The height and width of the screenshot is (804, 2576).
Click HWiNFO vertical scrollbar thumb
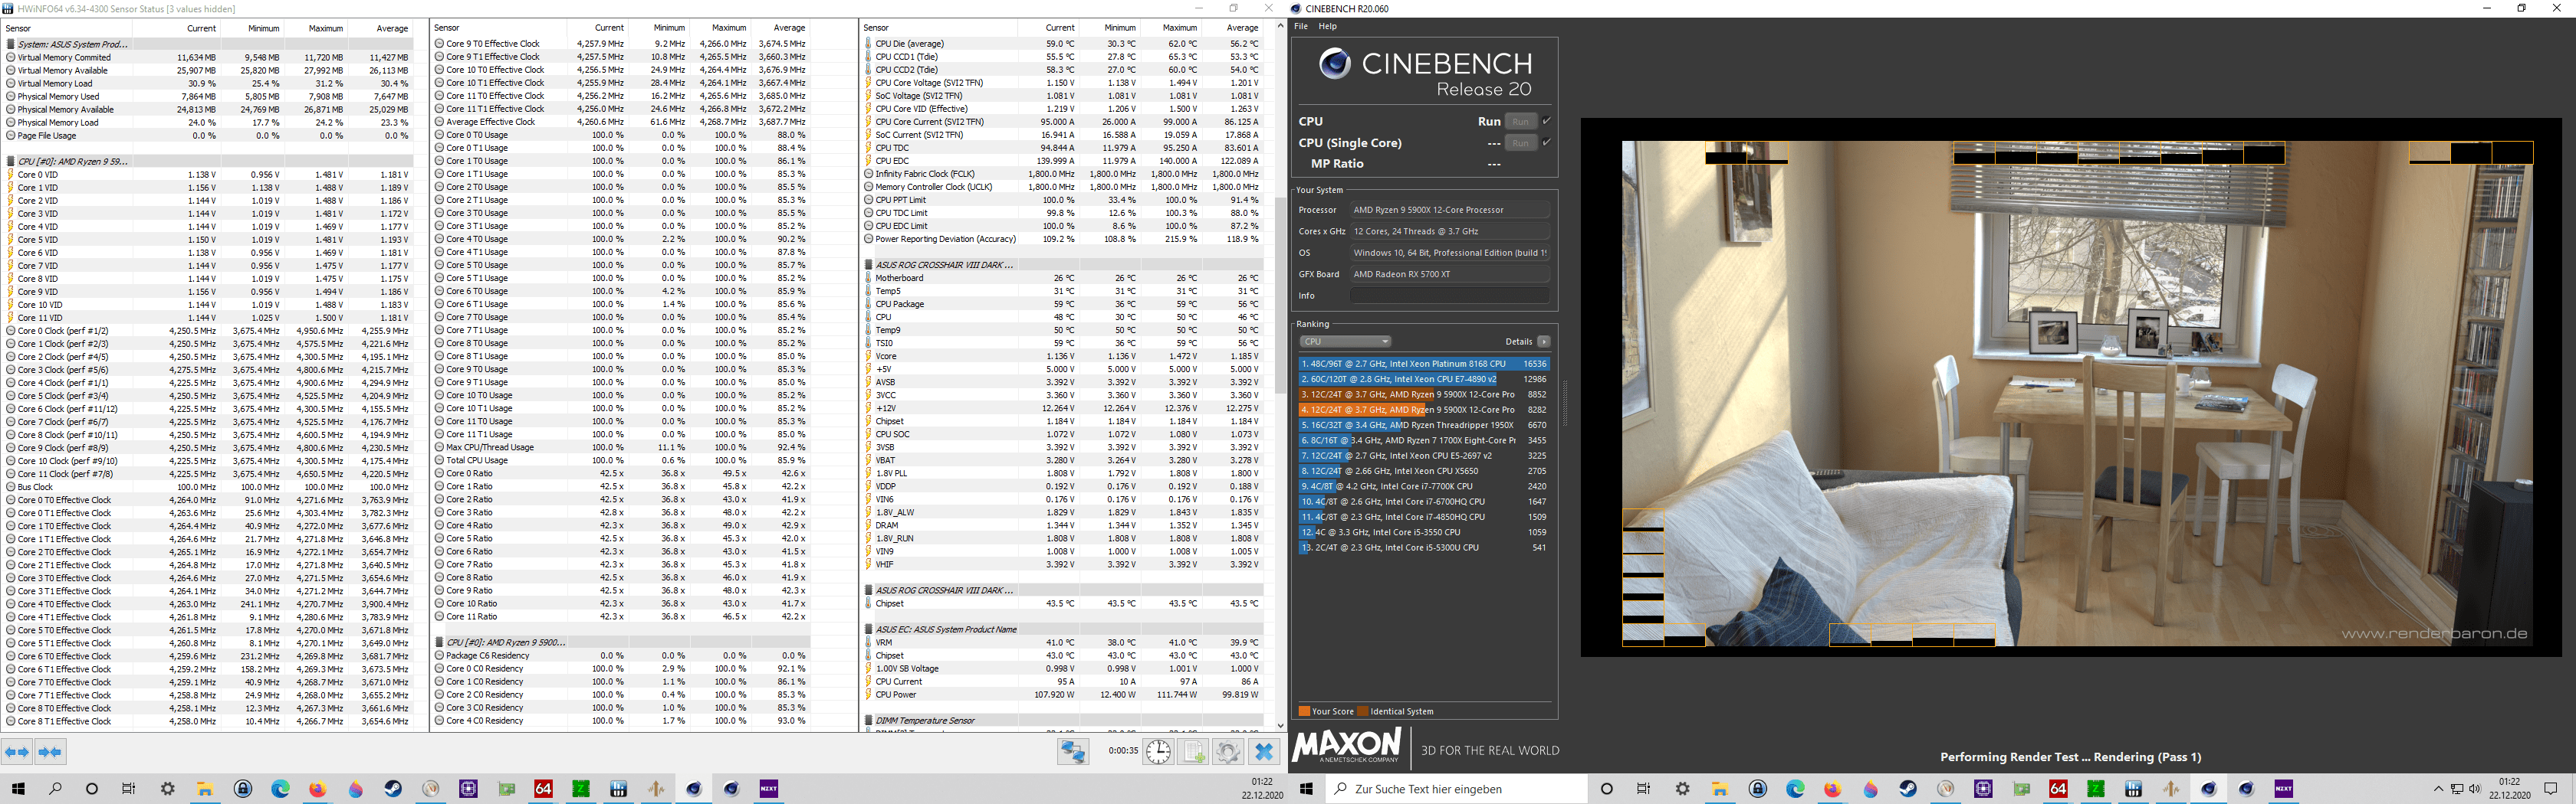pos(1280,295)
